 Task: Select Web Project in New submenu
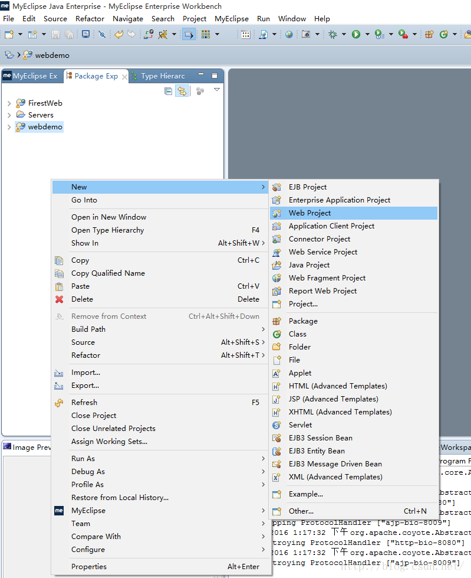pos(354,213)
